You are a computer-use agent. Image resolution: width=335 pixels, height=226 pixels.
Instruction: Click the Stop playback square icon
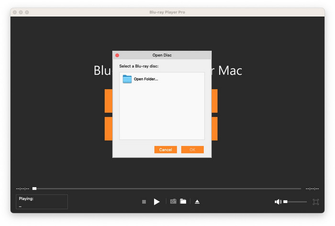pyautogui.click(x=144, y=202)
